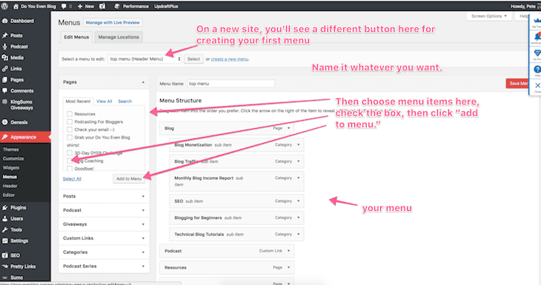Click the Menu Name input field
This screenshot has height=285, width=541.
tap(230, 84)
